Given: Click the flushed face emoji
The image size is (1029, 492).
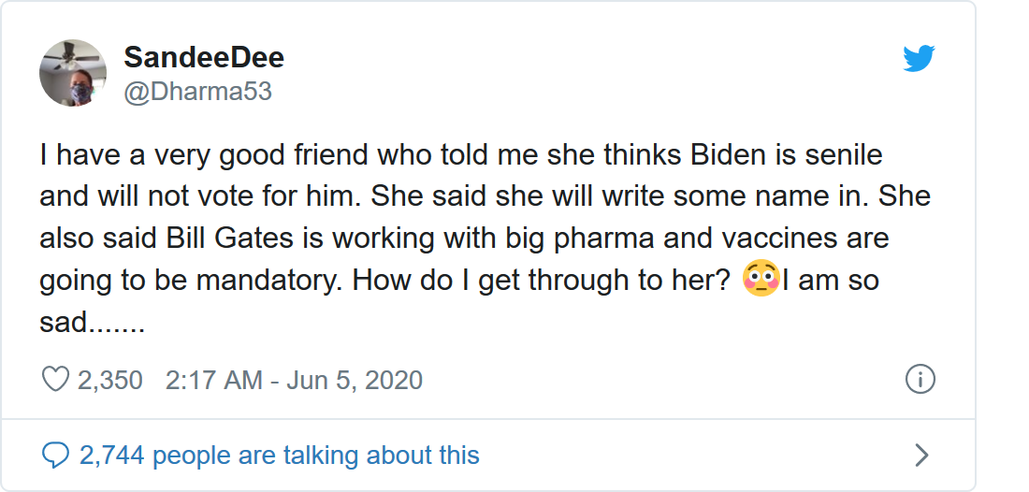Looking at the screenshot, I should coord(761,281).
